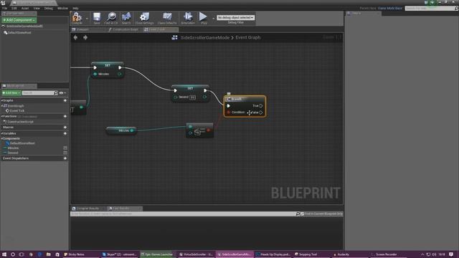Toggle Second variable editable icon
This screenshot has width=459, height=258.
coord(65,153)
